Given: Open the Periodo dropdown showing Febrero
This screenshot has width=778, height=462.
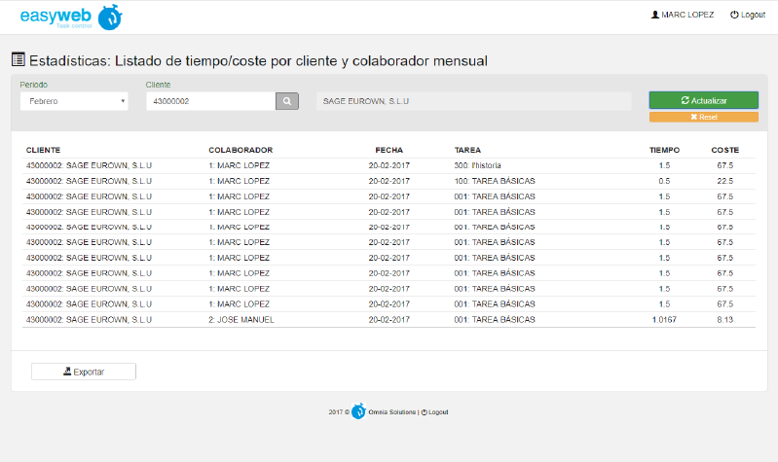Looking at the screenshot, I should (74, 101).
